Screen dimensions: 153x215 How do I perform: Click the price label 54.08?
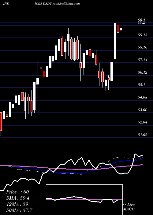pos(143,97)
